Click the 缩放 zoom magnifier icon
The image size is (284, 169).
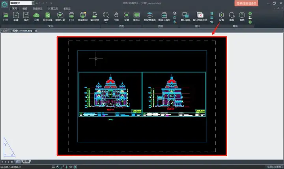tap(106, 15)
